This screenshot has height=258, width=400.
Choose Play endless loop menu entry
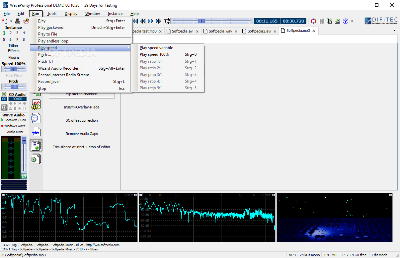(x=81, y=41)
